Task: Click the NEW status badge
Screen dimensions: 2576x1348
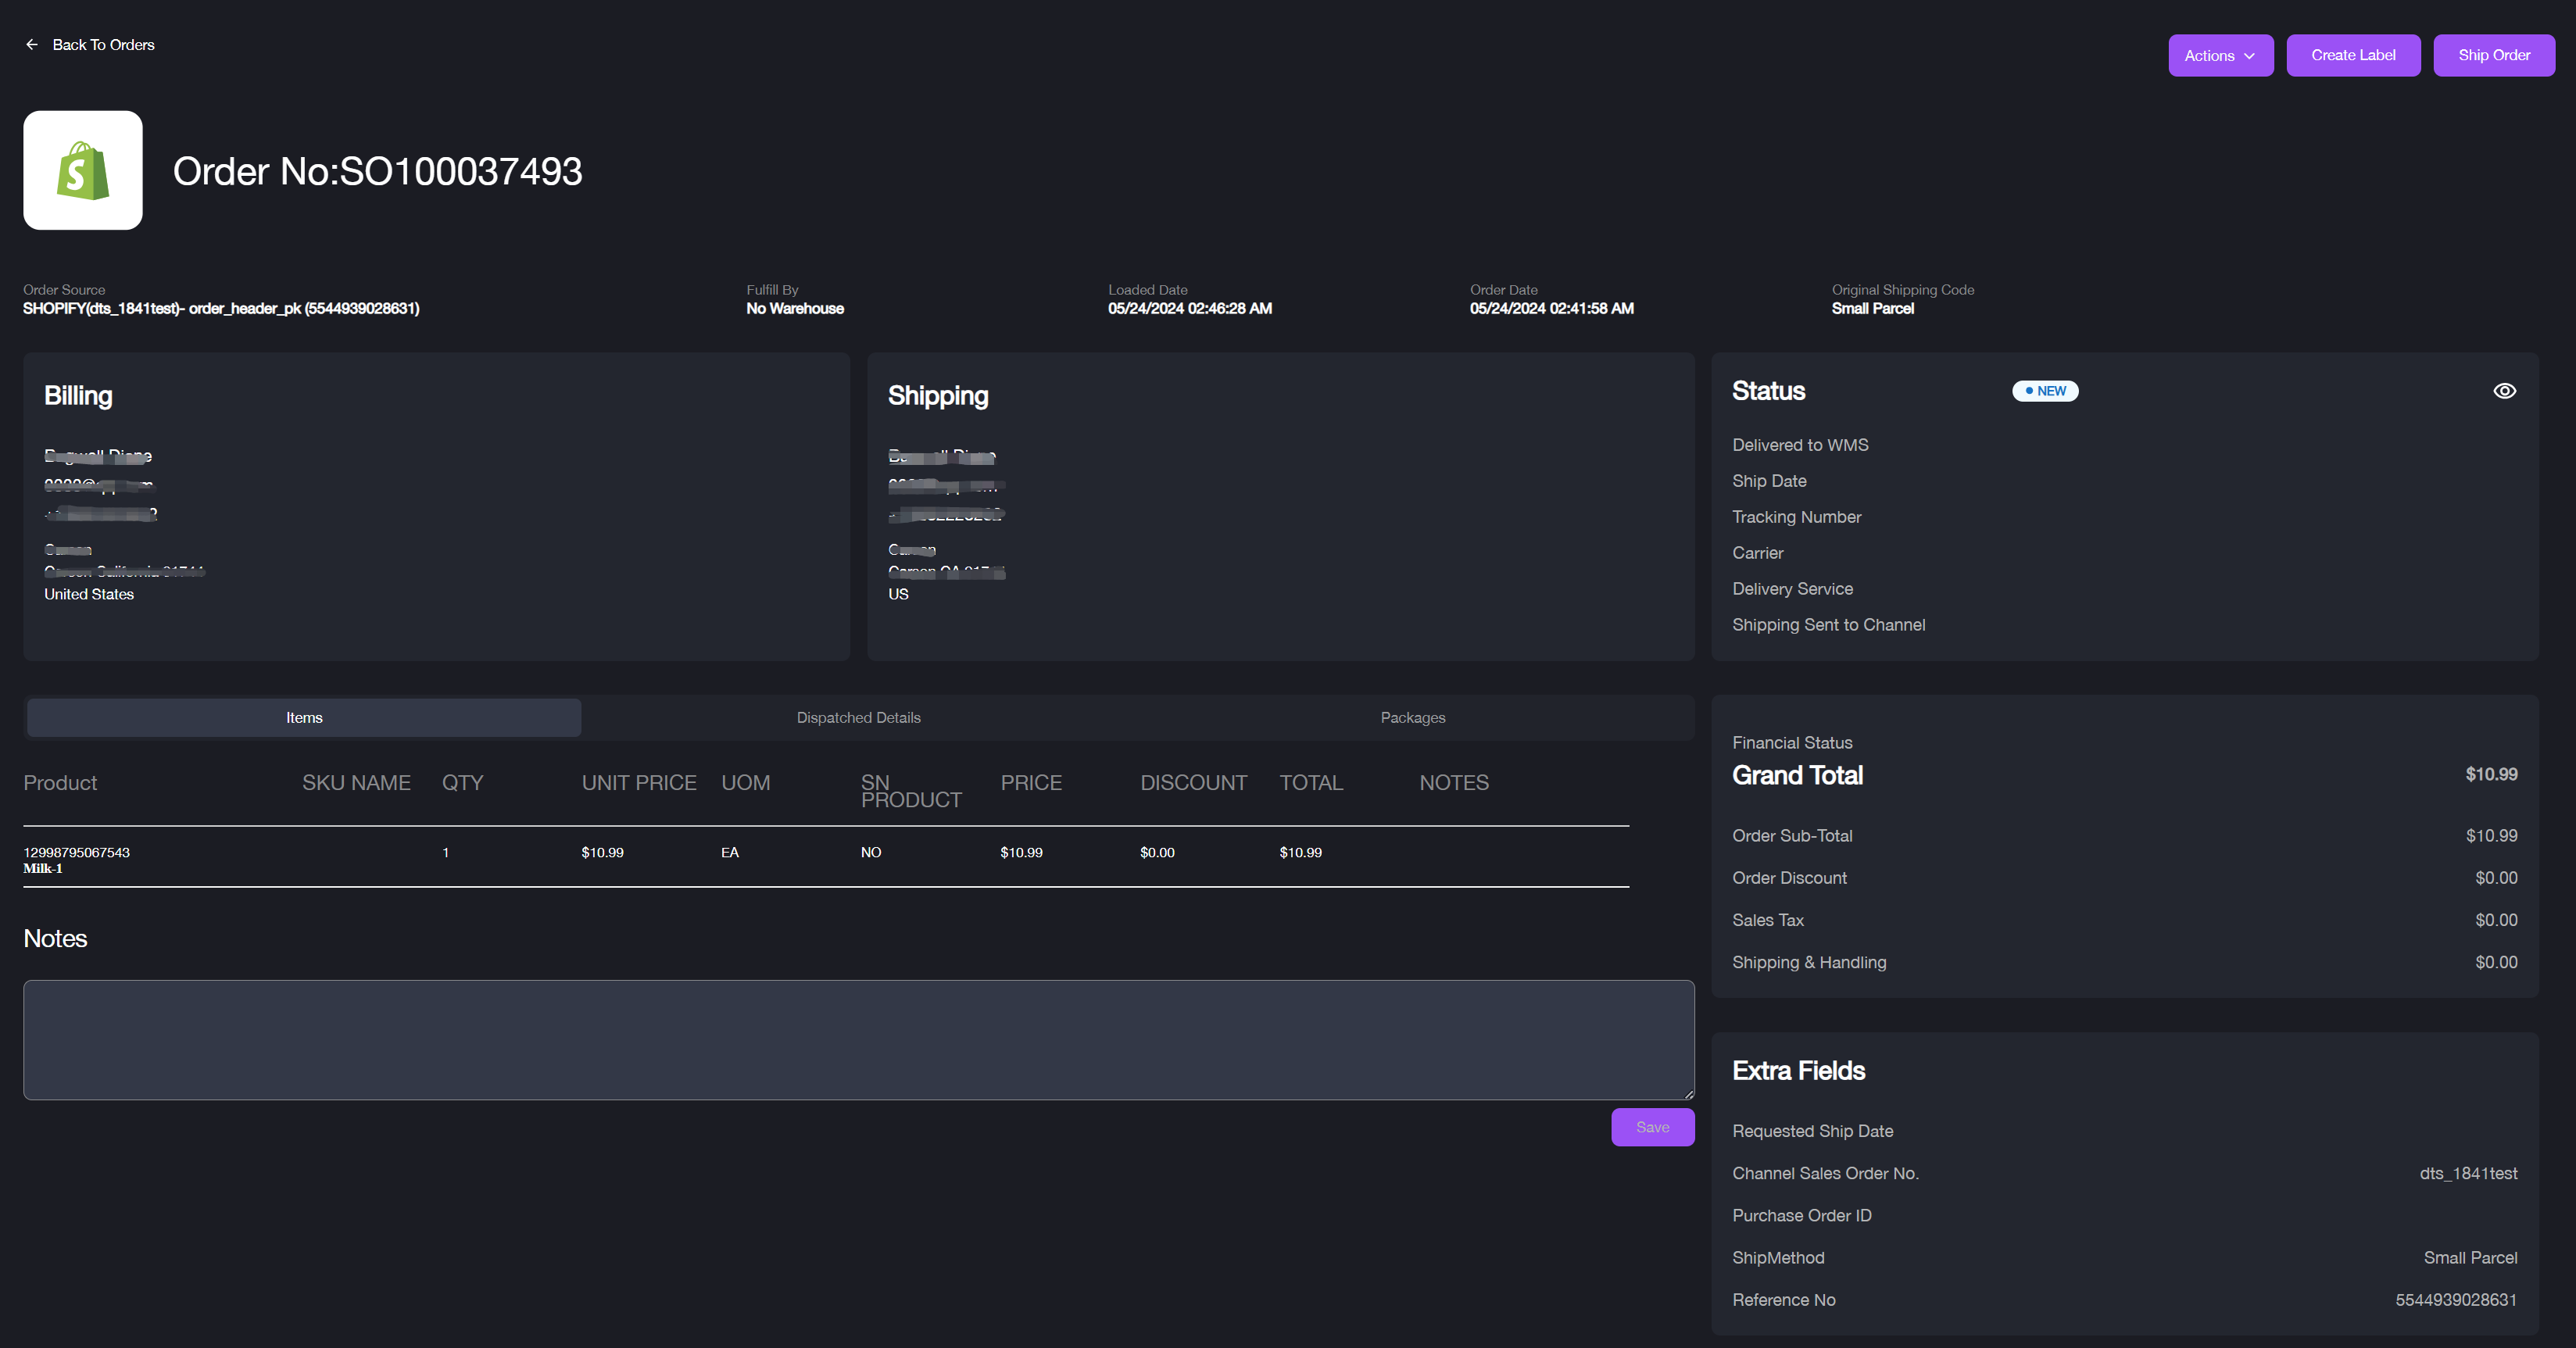Action: coord(2045,391)
